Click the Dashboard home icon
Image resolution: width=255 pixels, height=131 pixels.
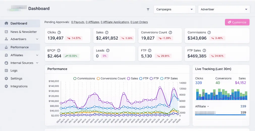point(6,23)
